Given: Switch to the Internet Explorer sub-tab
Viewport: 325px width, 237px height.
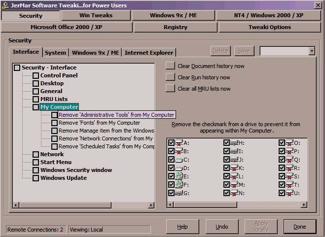Looking at the screenshot, I should [149, 53].
